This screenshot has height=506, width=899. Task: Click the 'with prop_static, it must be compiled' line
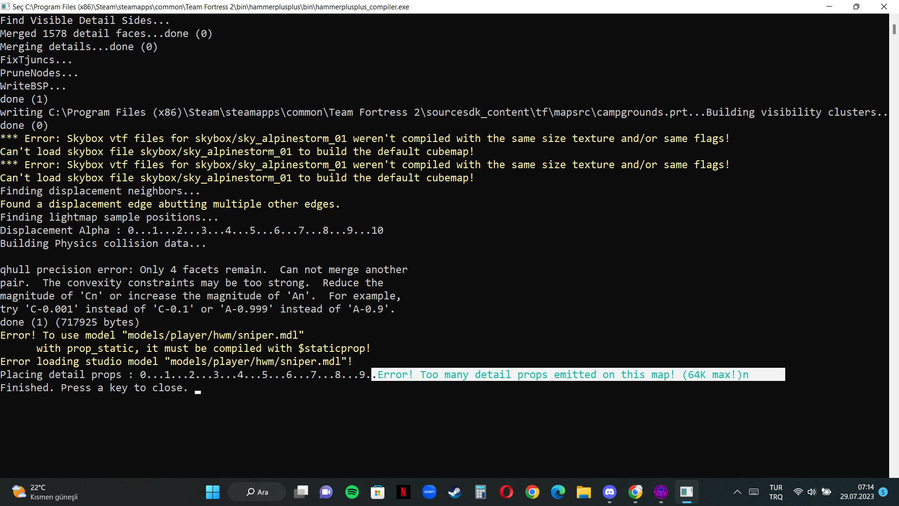(x=204, y=349)
